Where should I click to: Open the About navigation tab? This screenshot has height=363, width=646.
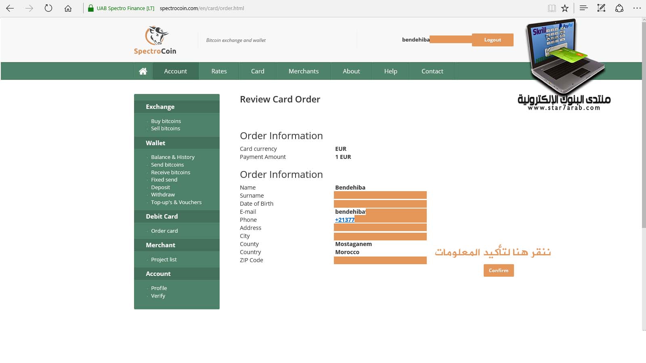[351, 71]
